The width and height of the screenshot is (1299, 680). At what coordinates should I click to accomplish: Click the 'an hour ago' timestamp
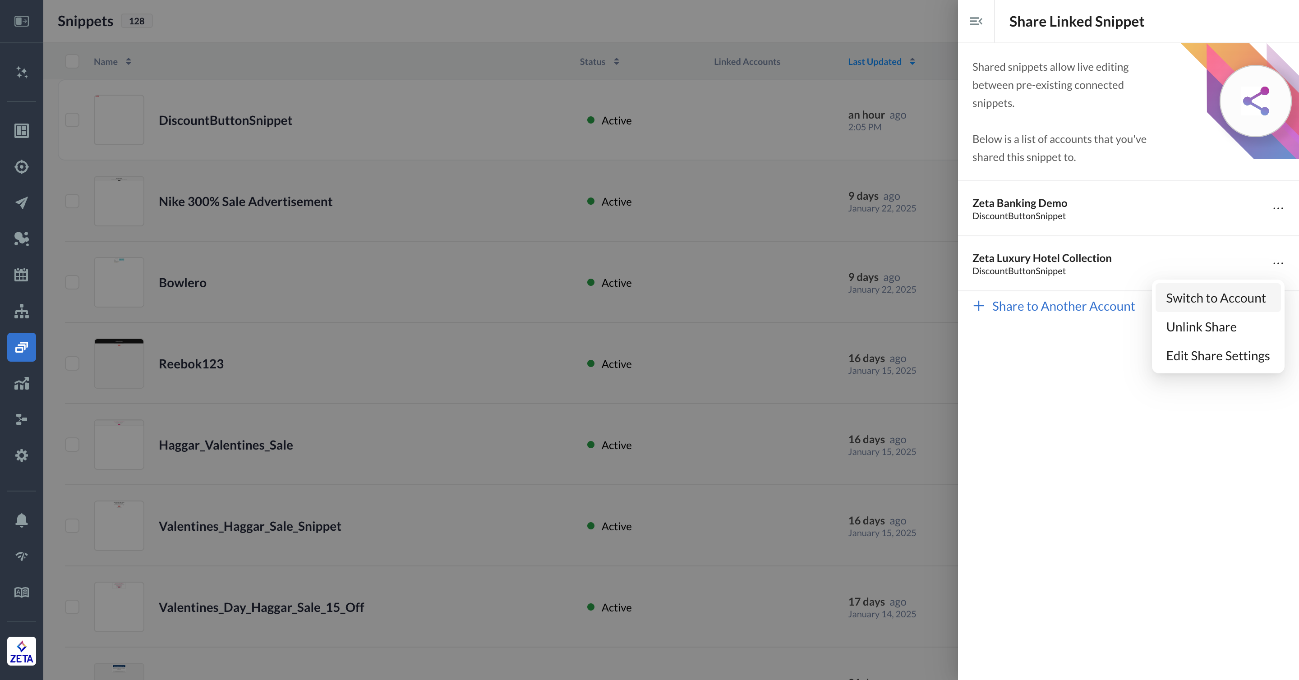point(877,115)
